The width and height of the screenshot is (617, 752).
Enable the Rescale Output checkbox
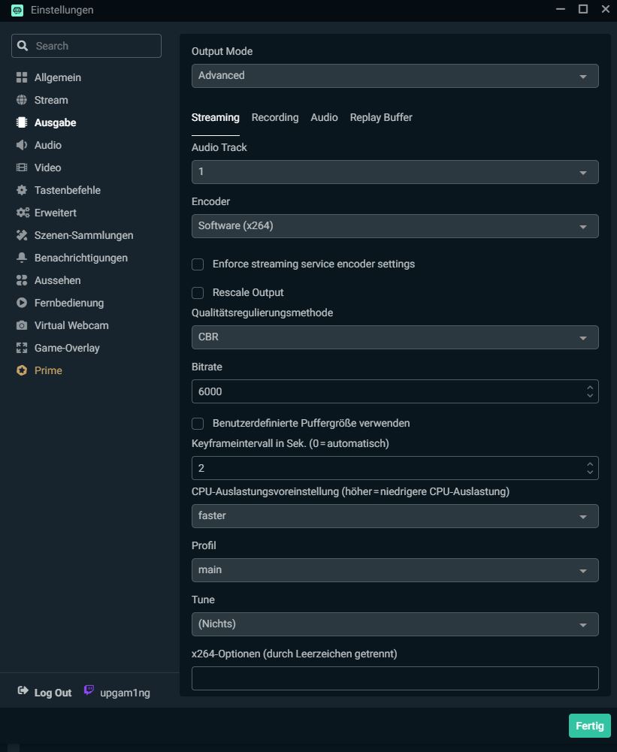coord(198,292)
